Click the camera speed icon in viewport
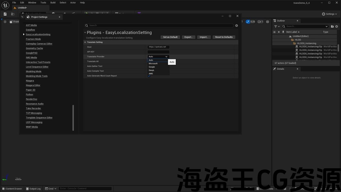The width and height of the screenshot is (341, 192). point(260,22)
